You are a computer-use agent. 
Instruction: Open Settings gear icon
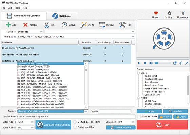coord(169,13)
